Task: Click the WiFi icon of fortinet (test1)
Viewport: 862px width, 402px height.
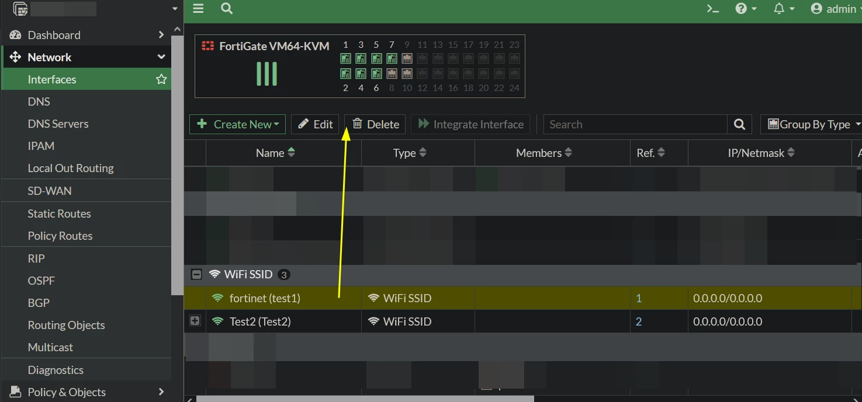Action: click(x=218, y=298)
